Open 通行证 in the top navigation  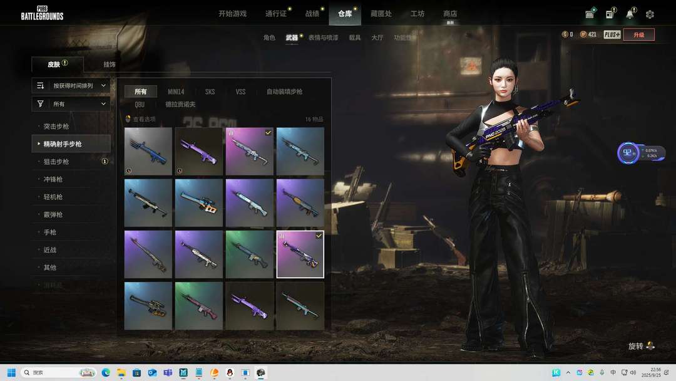pos(277,14)
